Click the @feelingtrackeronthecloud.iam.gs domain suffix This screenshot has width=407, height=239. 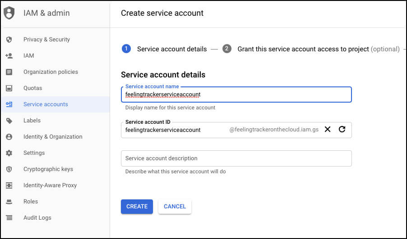coord(274,130)
